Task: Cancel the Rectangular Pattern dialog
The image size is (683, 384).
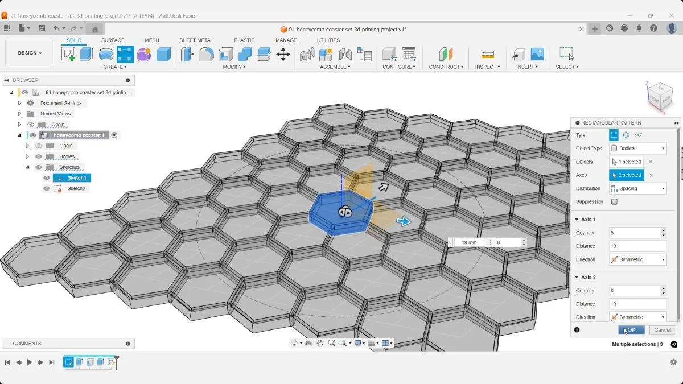Action: [663, 330]
